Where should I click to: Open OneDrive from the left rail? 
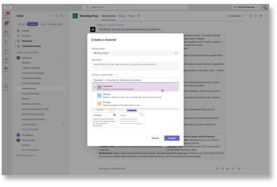[6, 51]
